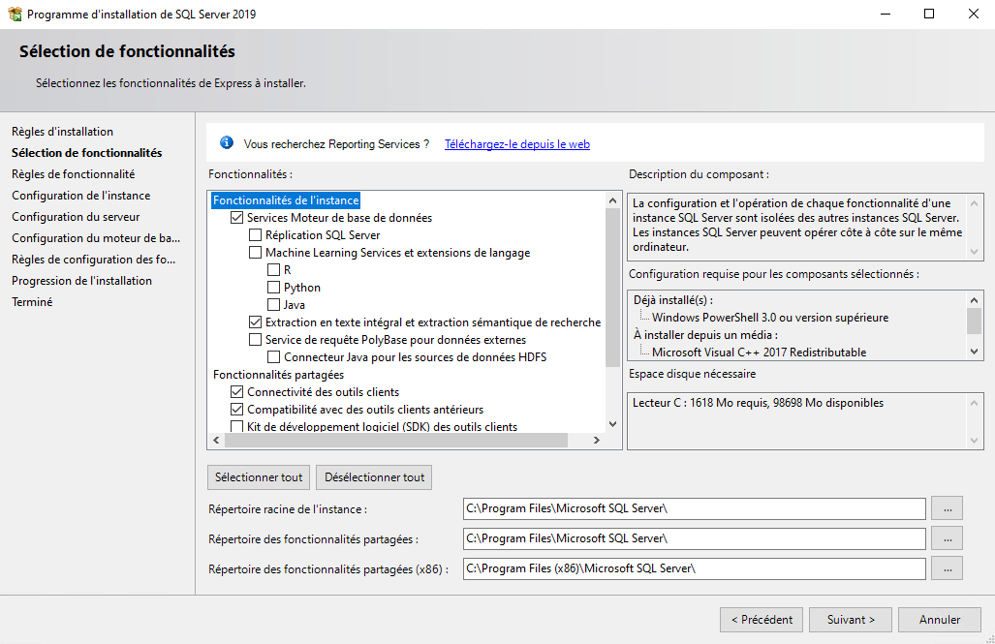Go to the Règles d'installation step
Screen dimensions: 995x644
[x=62, y=132]
